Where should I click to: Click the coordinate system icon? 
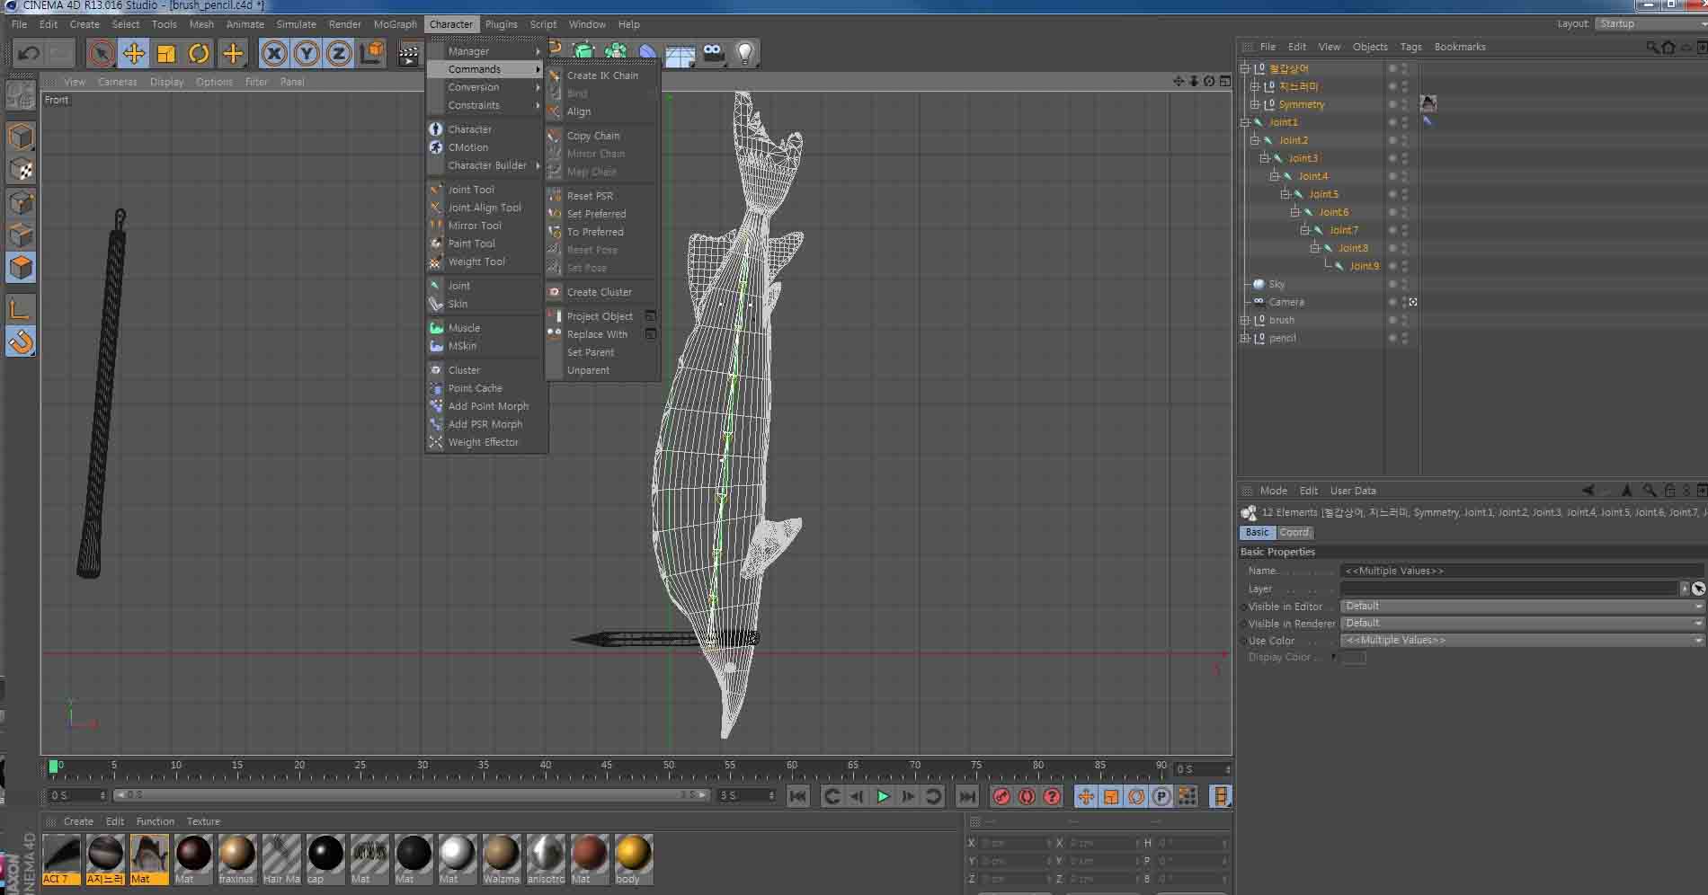371,54
